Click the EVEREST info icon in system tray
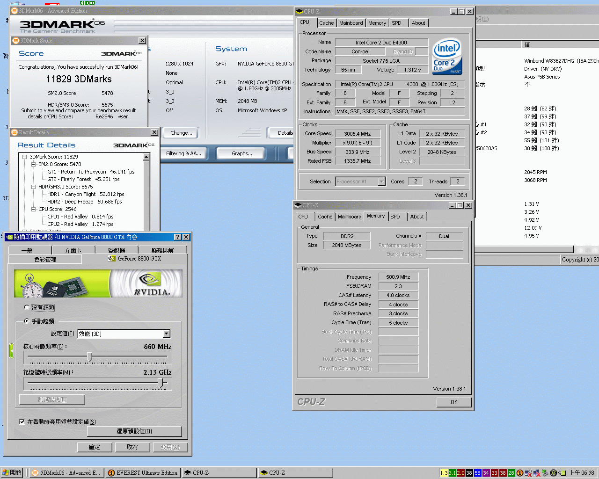 (520, 473)
